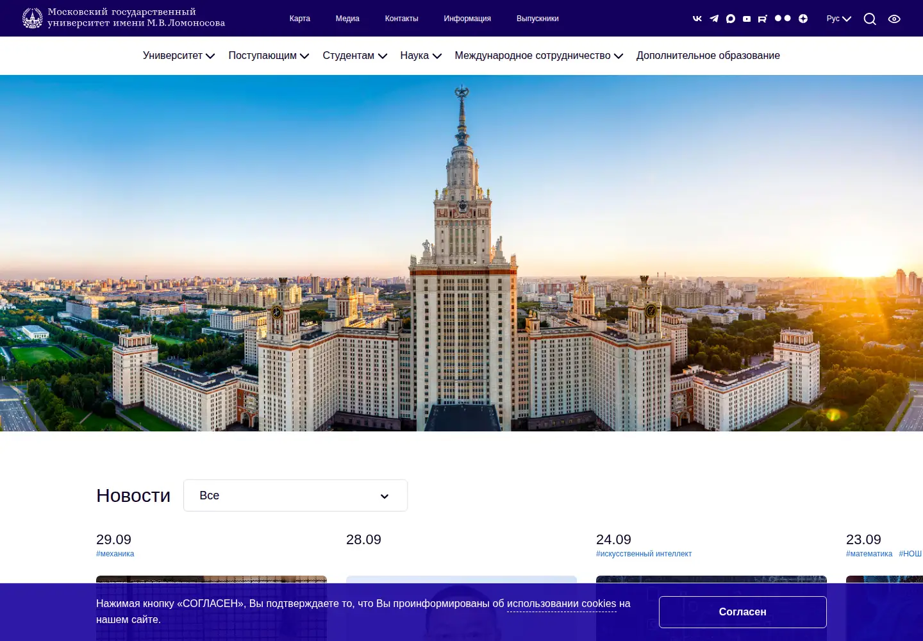This screenshot has height=641, width=923.
Task: Open the Медиа link
Action: pos(347,19)
